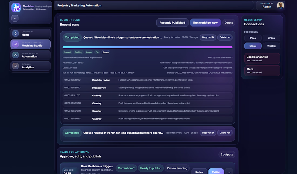Click Attempt 10, QA 85/90 text

pos(73,63)
